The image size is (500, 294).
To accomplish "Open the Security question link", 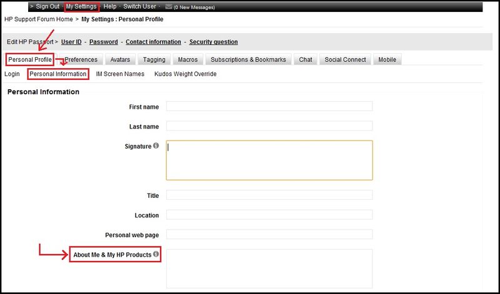I will tap(213, 42).
